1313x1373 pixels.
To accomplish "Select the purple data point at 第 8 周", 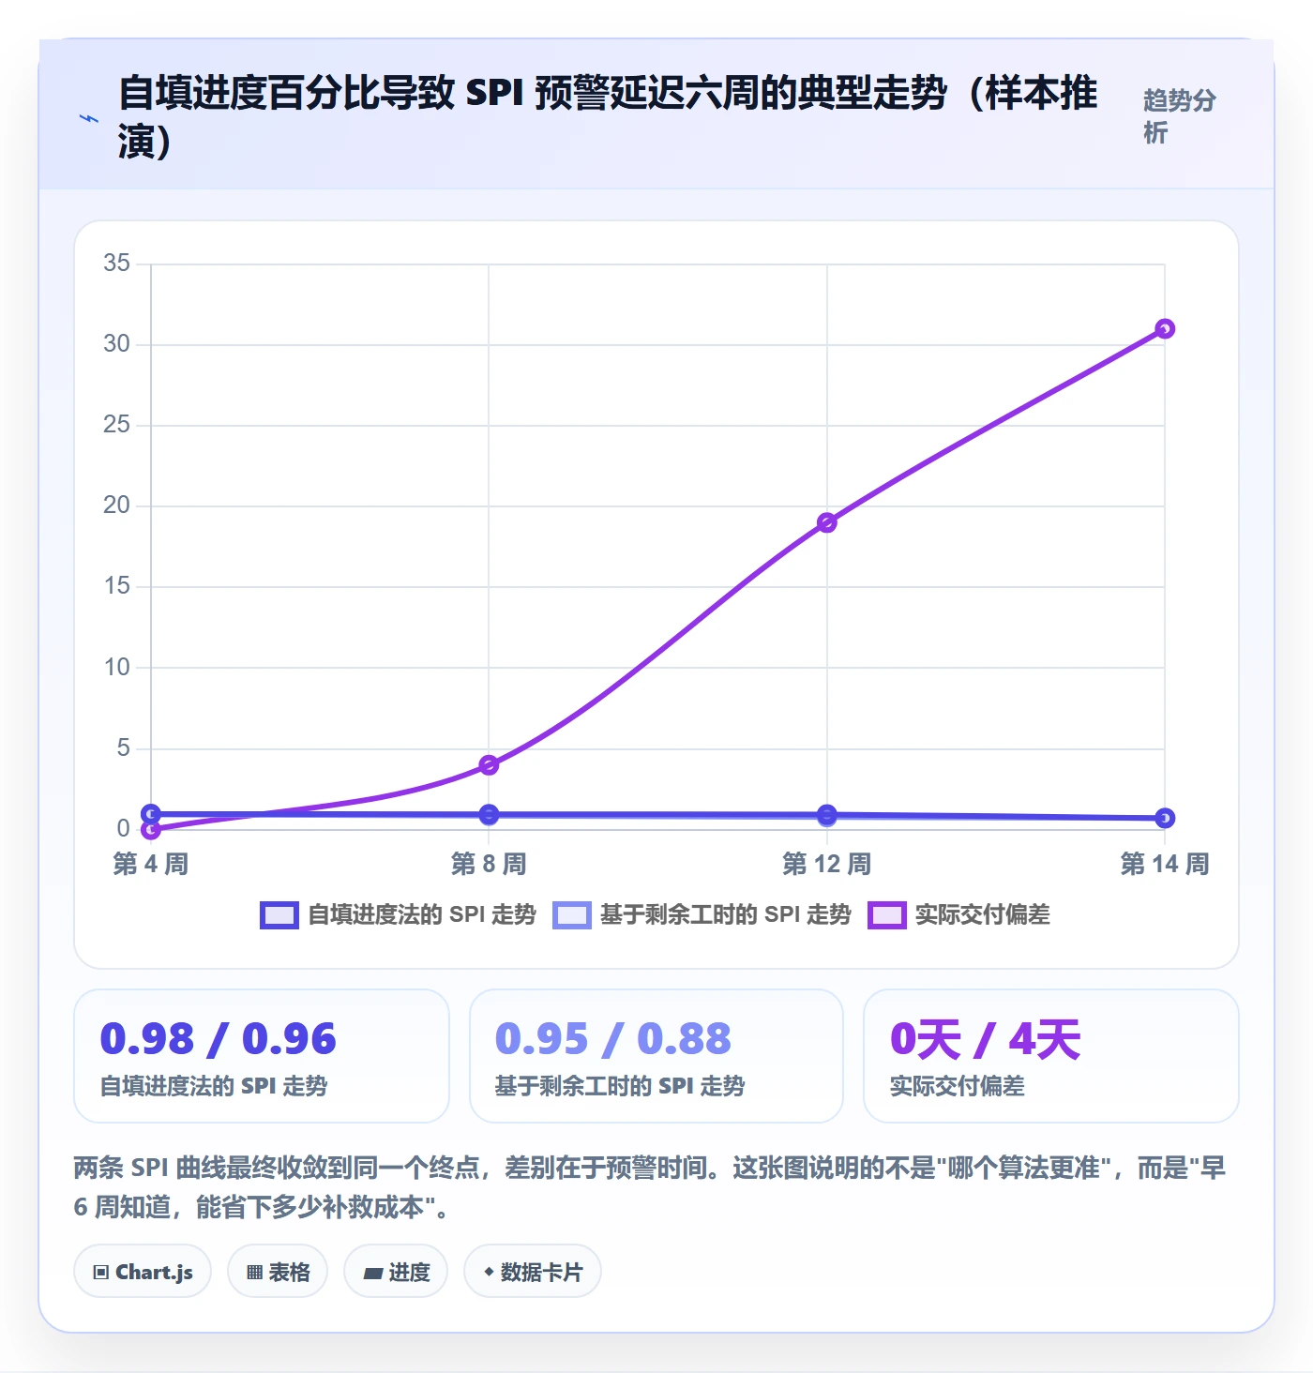I will click(x=489, y=765).
